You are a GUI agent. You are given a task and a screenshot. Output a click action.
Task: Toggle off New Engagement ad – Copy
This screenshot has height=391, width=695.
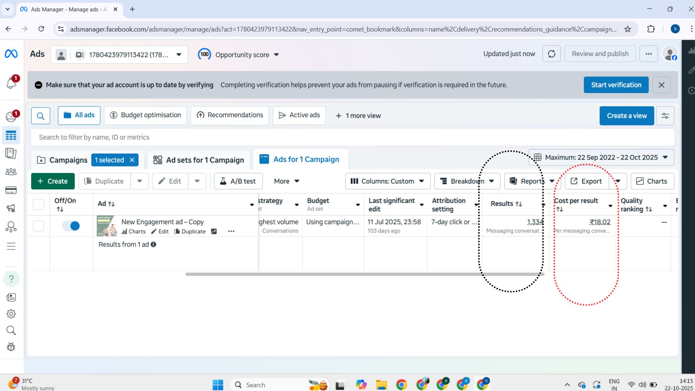click(x=71, y=226)
